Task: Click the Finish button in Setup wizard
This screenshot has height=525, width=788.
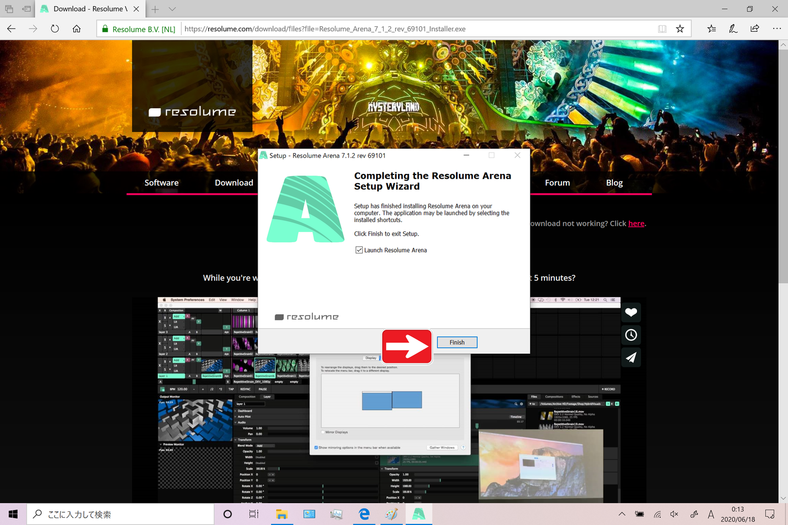Action: point(457,342)
